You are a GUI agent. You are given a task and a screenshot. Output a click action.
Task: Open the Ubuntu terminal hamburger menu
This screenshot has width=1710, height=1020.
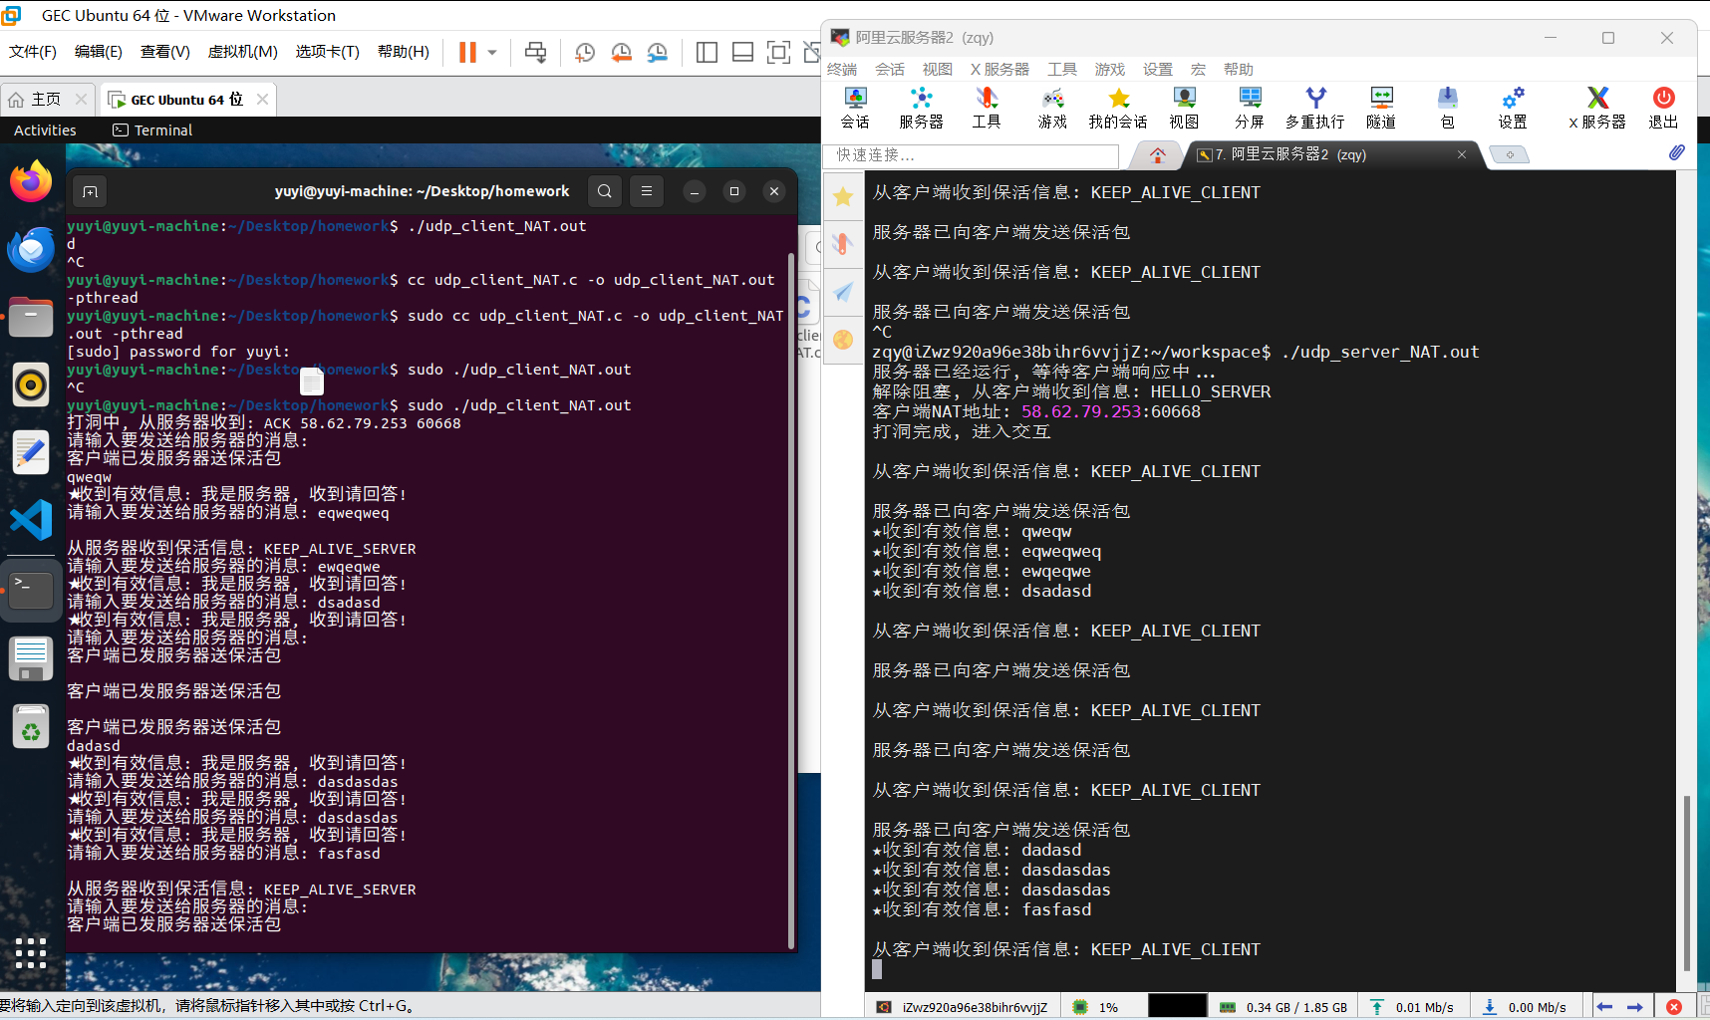pyautogui.click(x=647, y=191)
